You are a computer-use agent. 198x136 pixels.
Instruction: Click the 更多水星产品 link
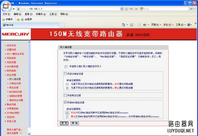pos(14,131)
